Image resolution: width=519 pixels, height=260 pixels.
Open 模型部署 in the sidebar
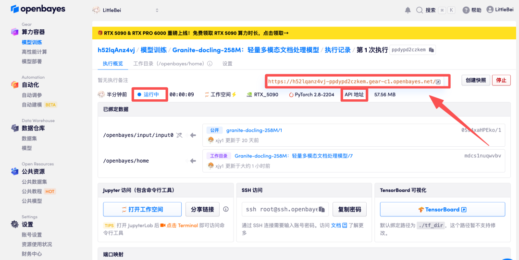[32, 61]
